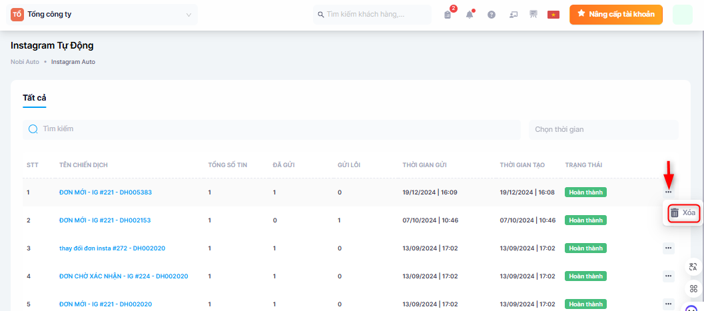Open campaign ĐƠN MỚI - IG #221 - DH005383
This screenshot has height=311, width=704.
[105, 192]
